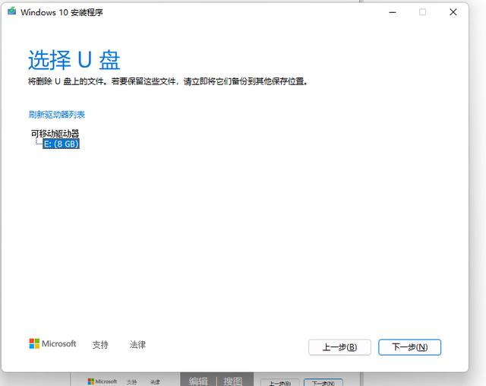Image resolution: width=486 pixels, height=386 pixels.
Task: Click the 选择 U 盘 heading
Action: [74, 59]
